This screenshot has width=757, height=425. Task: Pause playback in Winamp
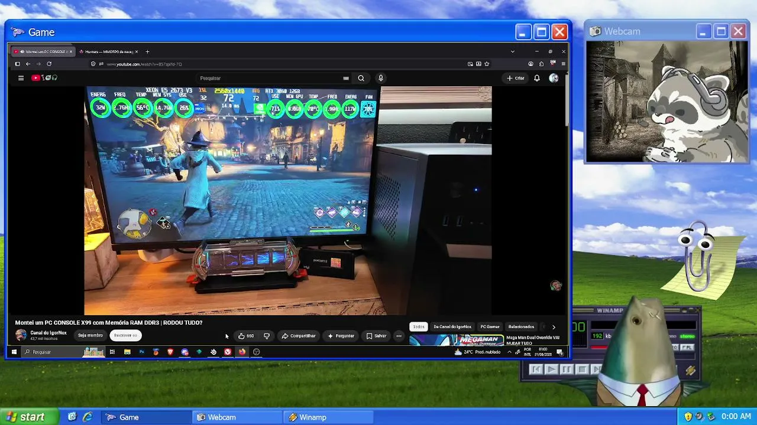[x=566, y=370]
